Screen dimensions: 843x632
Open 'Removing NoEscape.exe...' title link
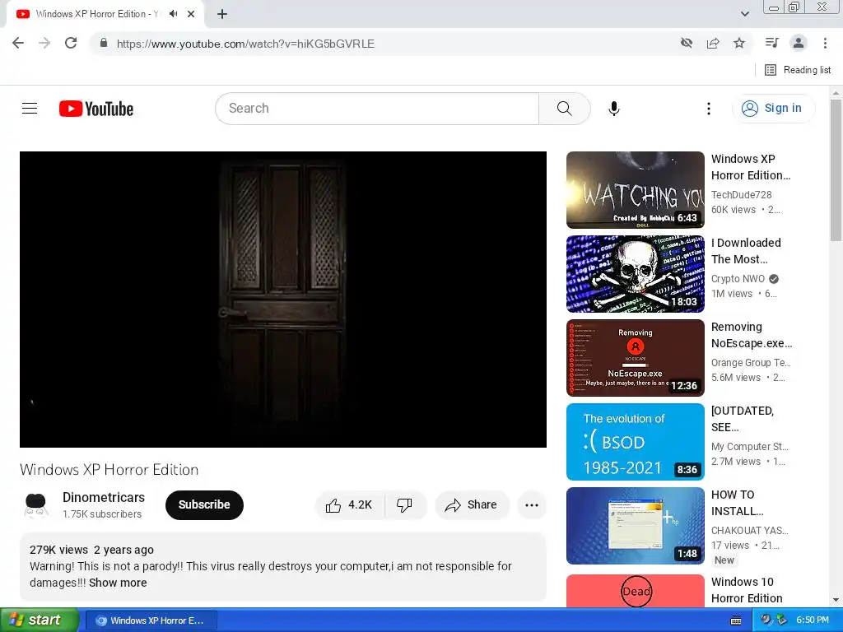pos(752,335)
